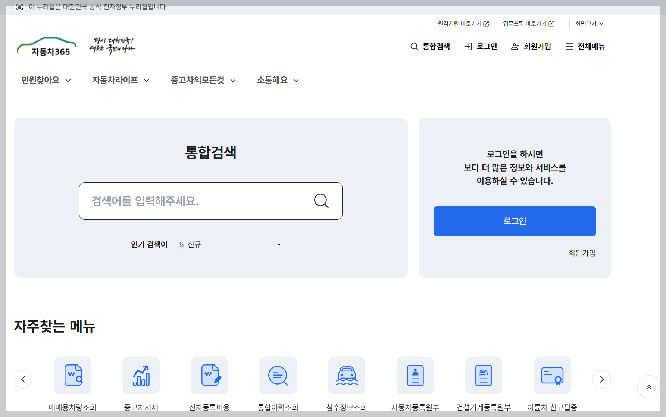Open 신차등록비용 document icon

(209, 376)
